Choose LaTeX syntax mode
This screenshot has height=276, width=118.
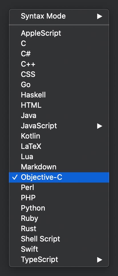[x=59, y=146]
